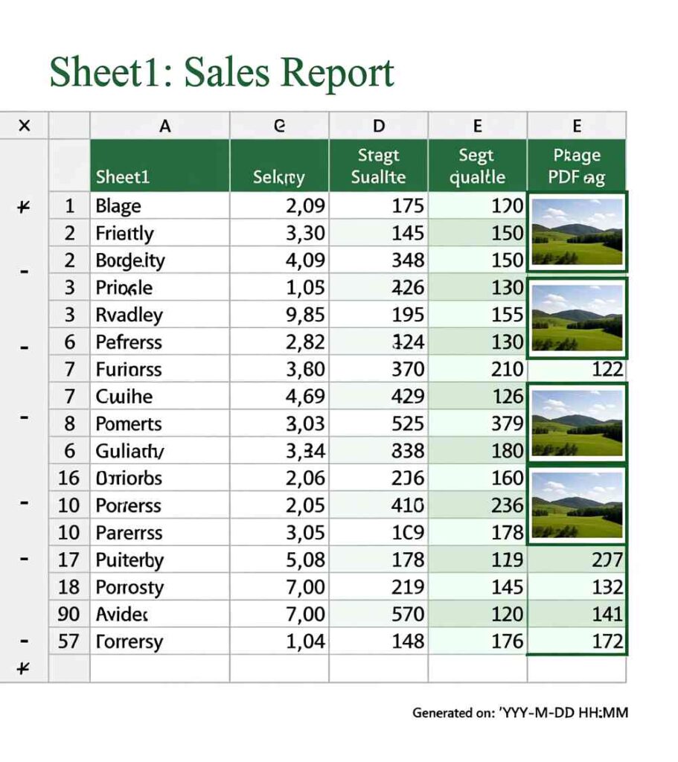The width and height of the screenshot is (678, 762).
Task: Select the landscape image beside the Friertly row
Action: [x=577, y=231]
